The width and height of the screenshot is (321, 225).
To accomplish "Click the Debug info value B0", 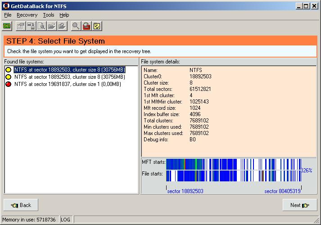I will [x=193, y=139].
